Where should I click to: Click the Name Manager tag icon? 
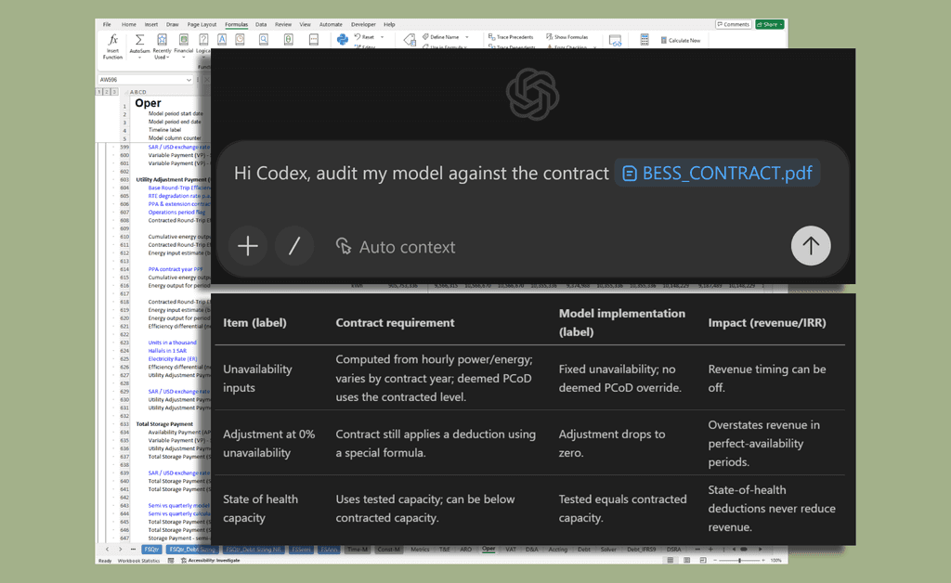point(410,40)
